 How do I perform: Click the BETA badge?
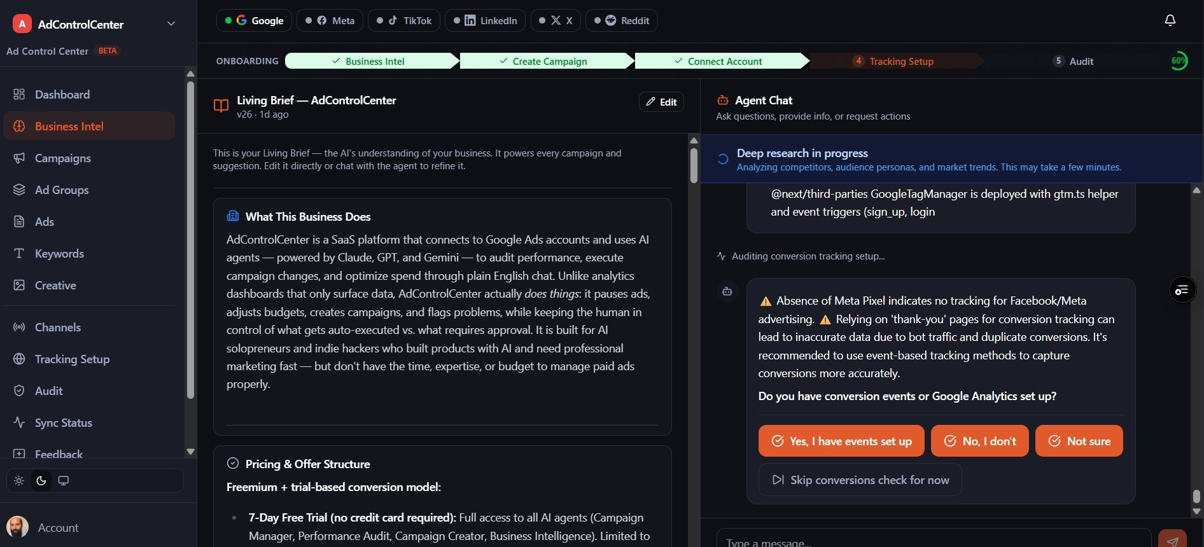pos(108,51)
